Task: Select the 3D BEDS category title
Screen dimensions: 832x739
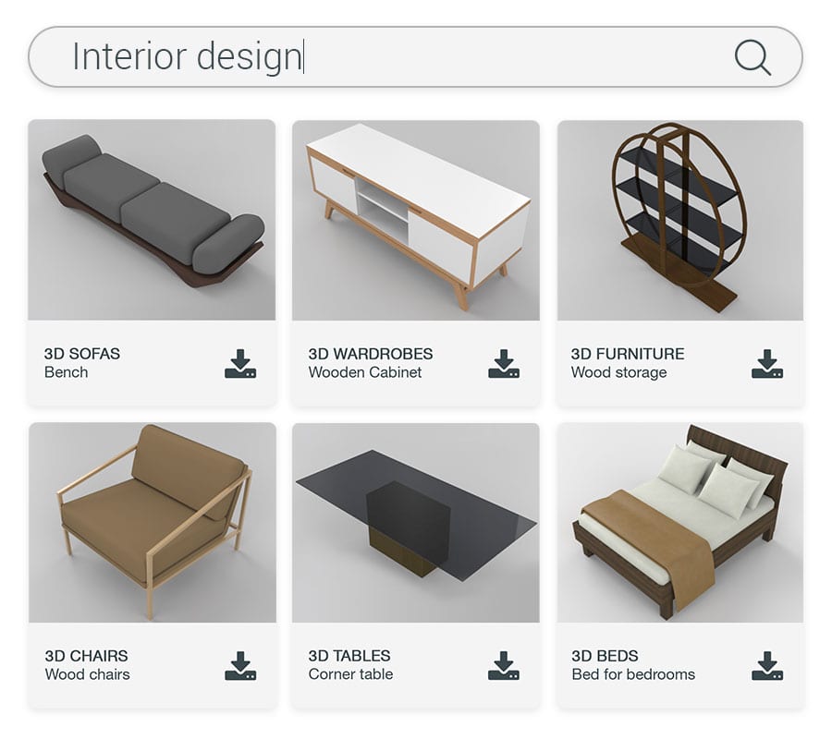Action: pos(605,656)
